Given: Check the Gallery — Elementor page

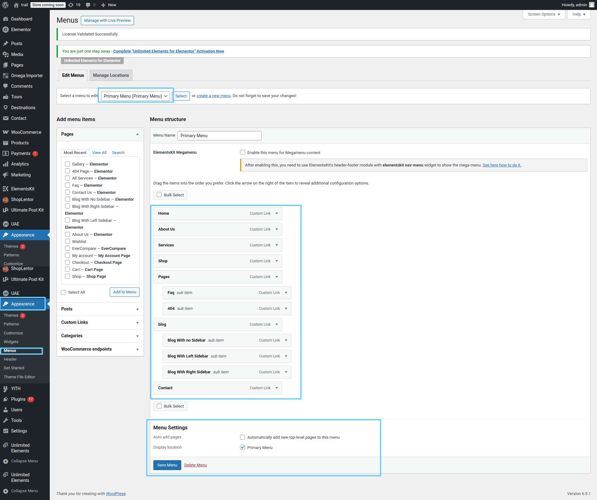Looking at the screenshot, I should (x=67, y=164).
